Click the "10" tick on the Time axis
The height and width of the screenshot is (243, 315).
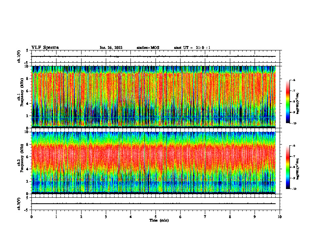(280, 217)
